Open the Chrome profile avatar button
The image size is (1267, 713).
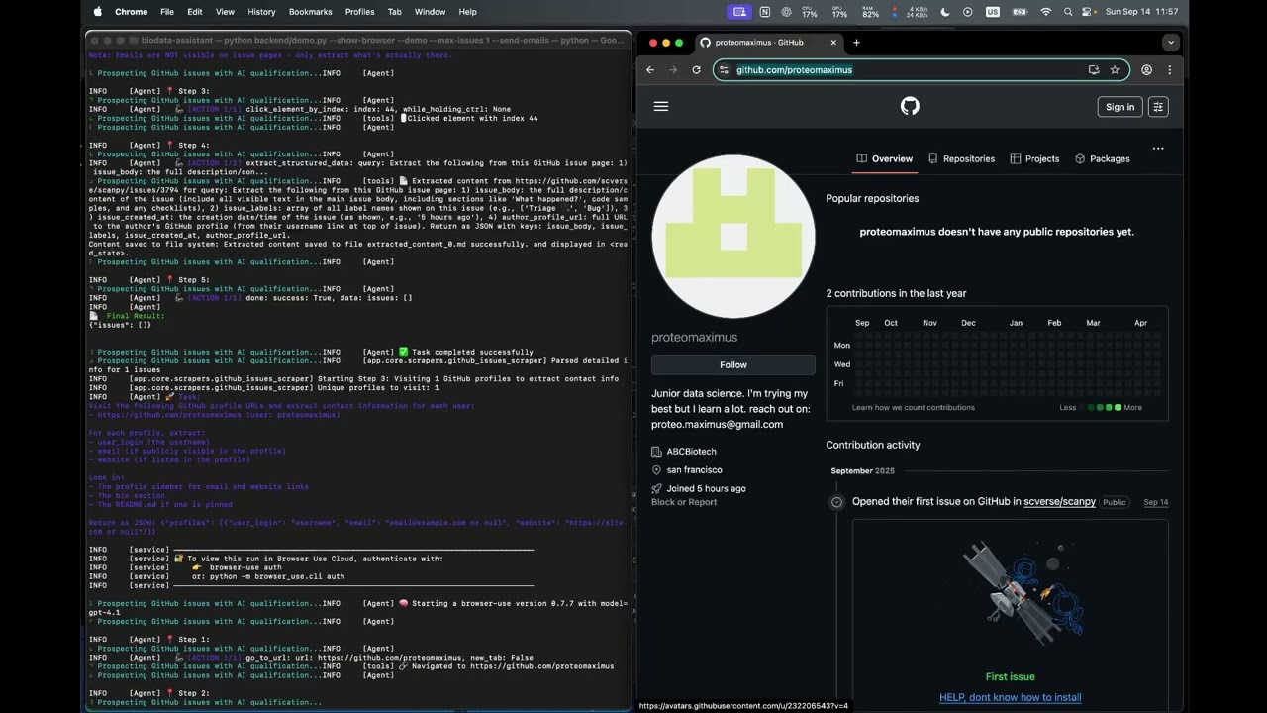click(1146, 70)
